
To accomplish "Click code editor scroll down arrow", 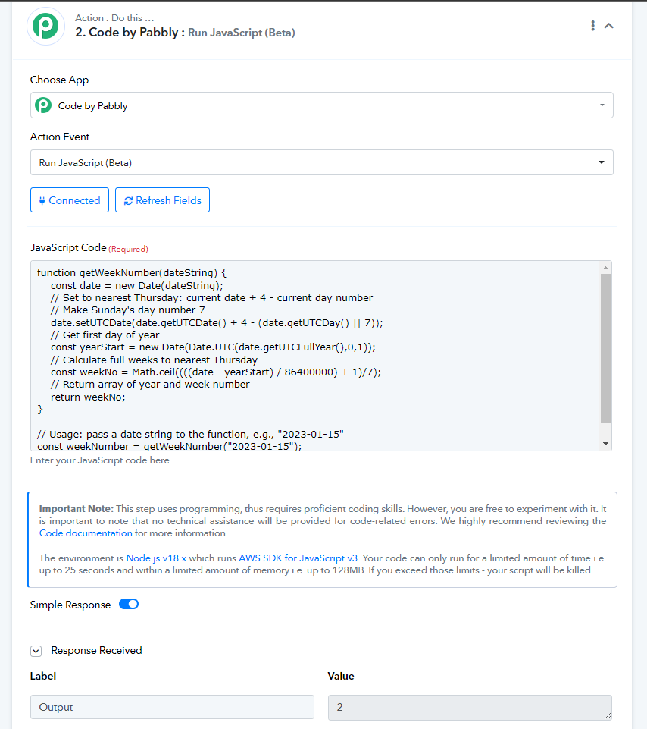I will click(605, 444).
